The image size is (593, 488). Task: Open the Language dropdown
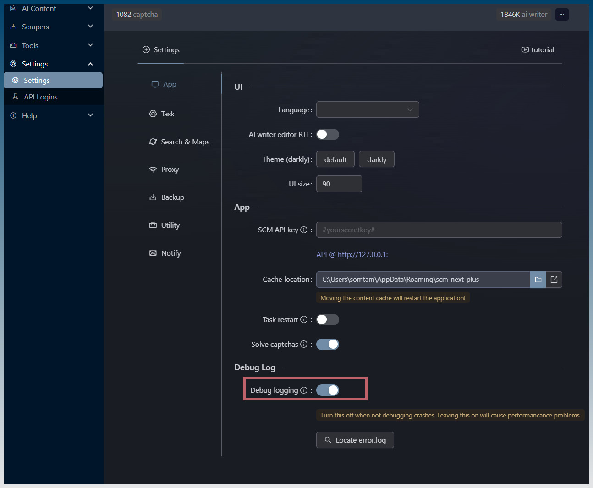pyautogui.click(x=368, y=110)
